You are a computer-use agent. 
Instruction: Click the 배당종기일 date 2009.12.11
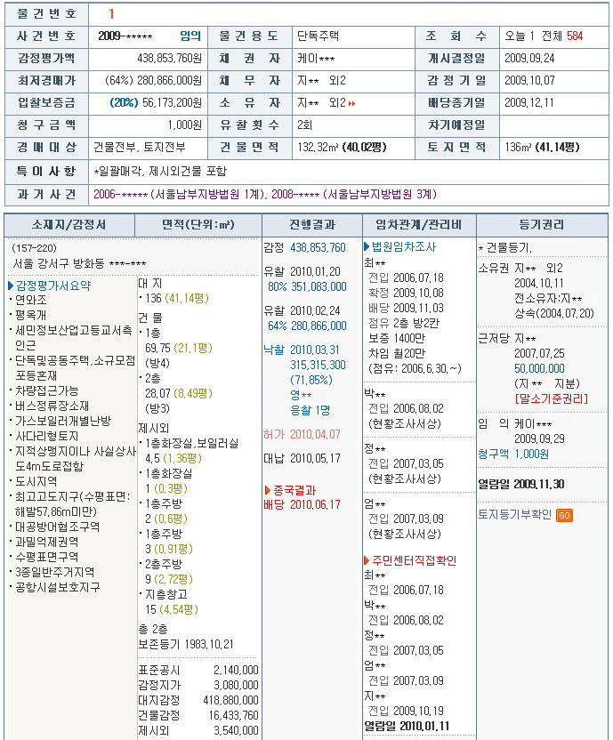[x=529, y=103]
